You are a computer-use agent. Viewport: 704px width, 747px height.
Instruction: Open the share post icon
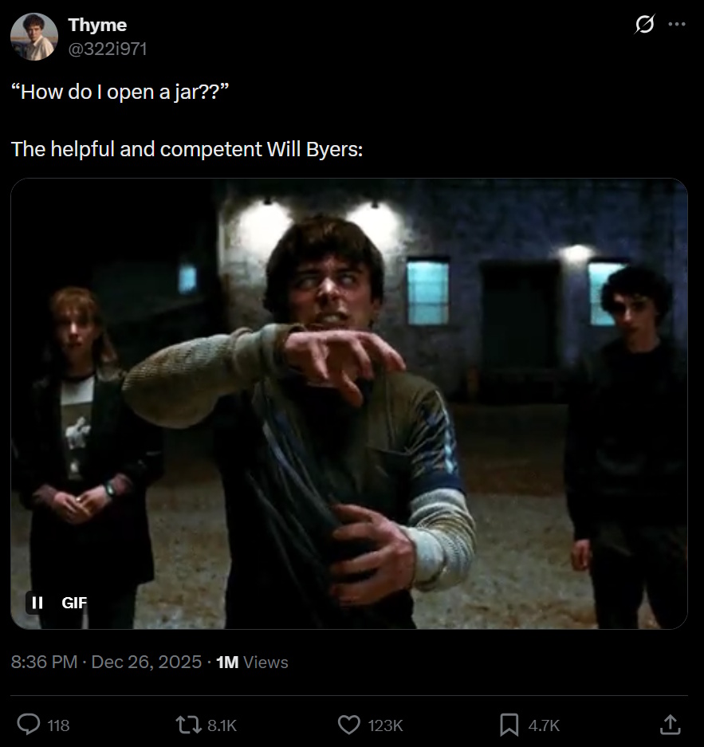point(671,724)
